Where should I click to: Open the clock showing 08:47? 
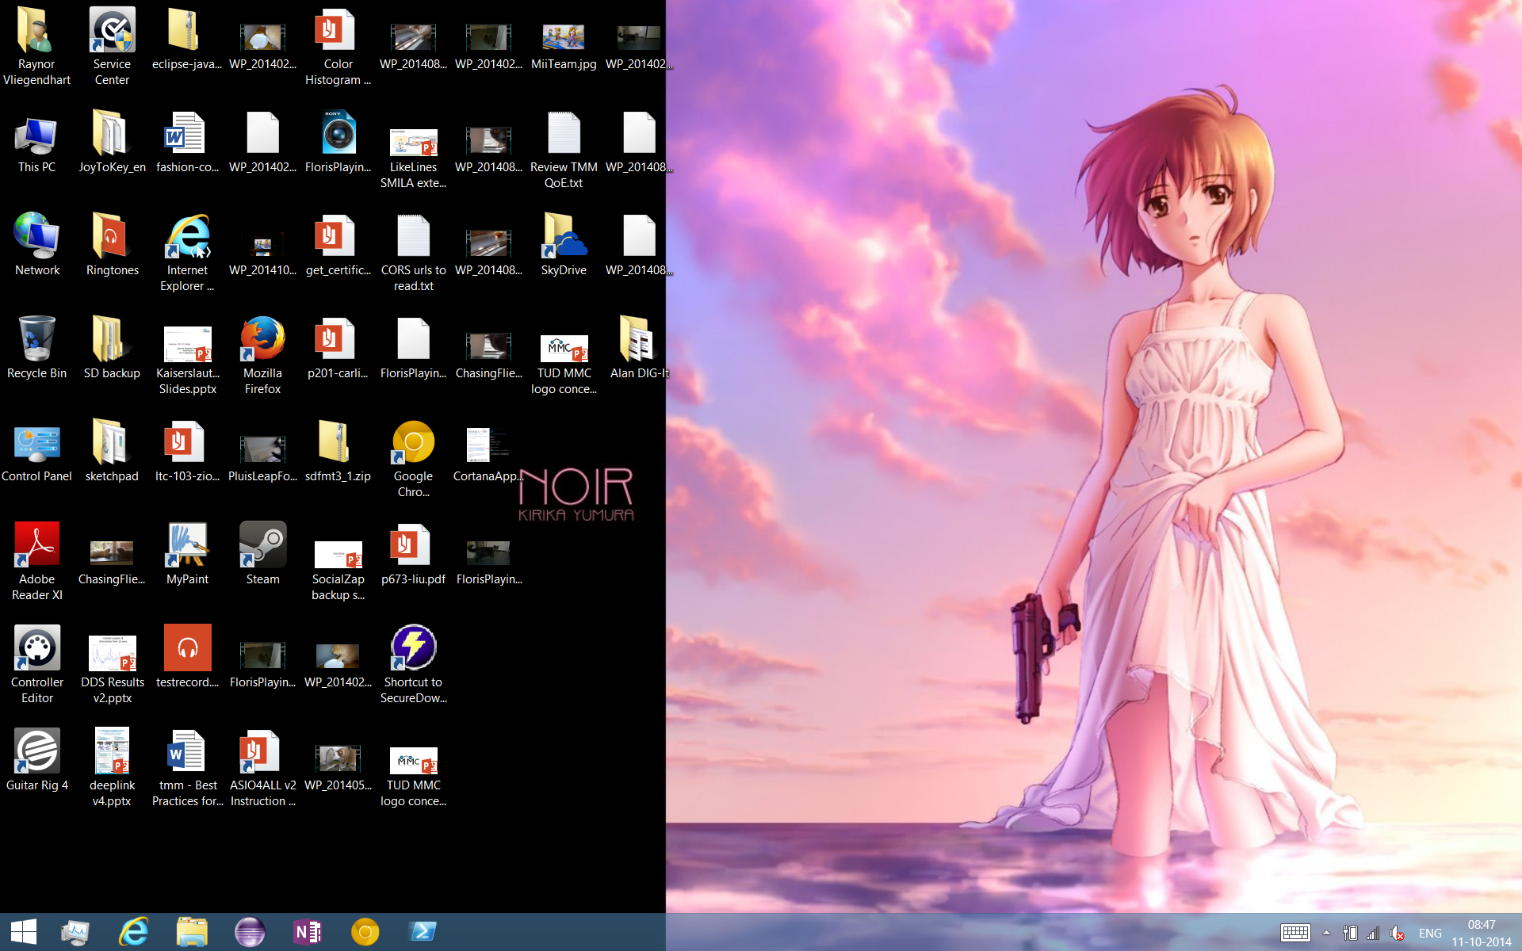pyautogui.click(x=1481, y=933)
